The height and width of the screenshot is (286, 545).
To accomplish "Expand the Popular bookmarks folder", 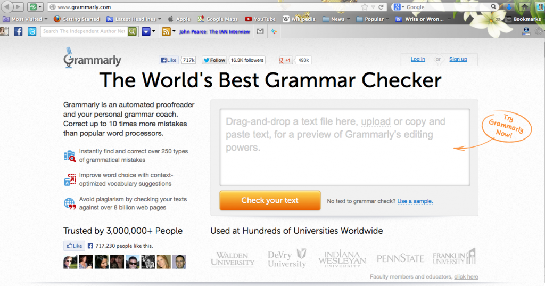I will (373, 19).
